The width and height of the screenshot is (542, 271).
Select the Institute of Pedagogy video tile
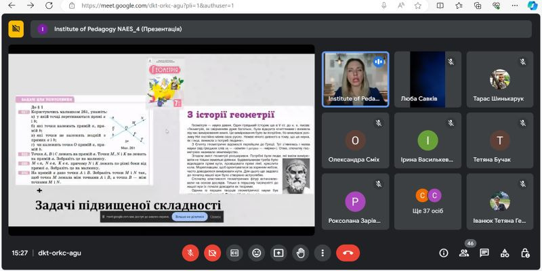[x=355, y=79]
